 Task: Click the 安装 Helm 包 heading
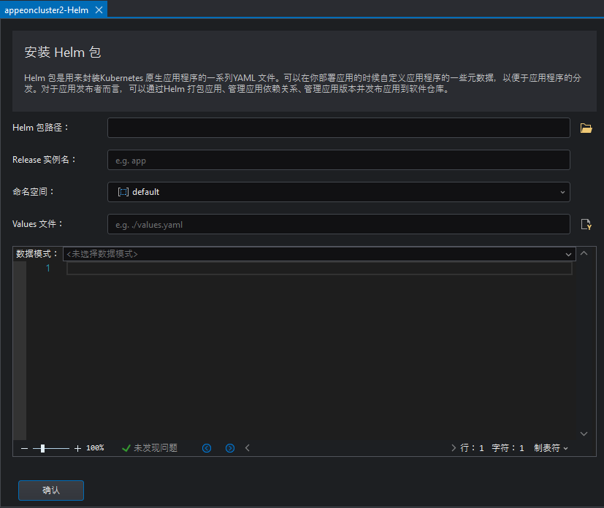63,53
